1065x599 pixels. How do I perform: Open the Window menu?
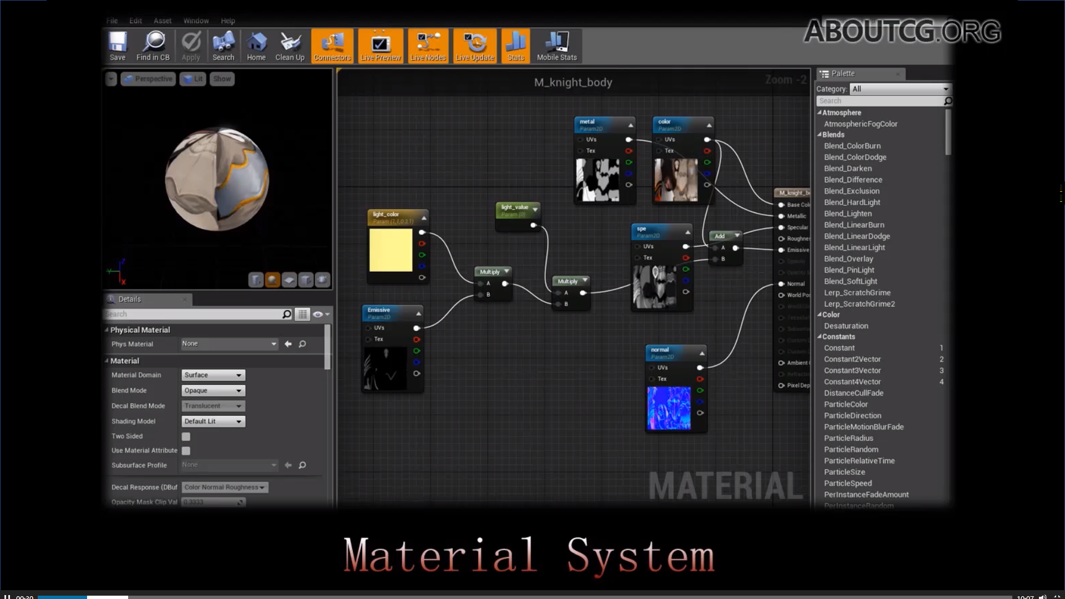[196, 21]
